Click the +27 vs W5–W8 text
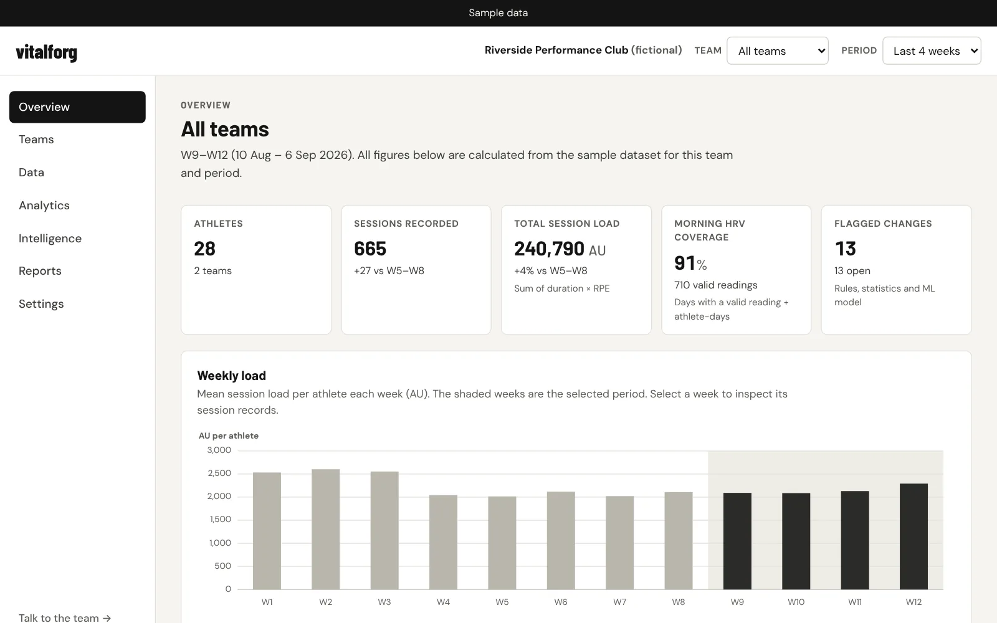The image size is (997, 623). (x=389, y=270)
